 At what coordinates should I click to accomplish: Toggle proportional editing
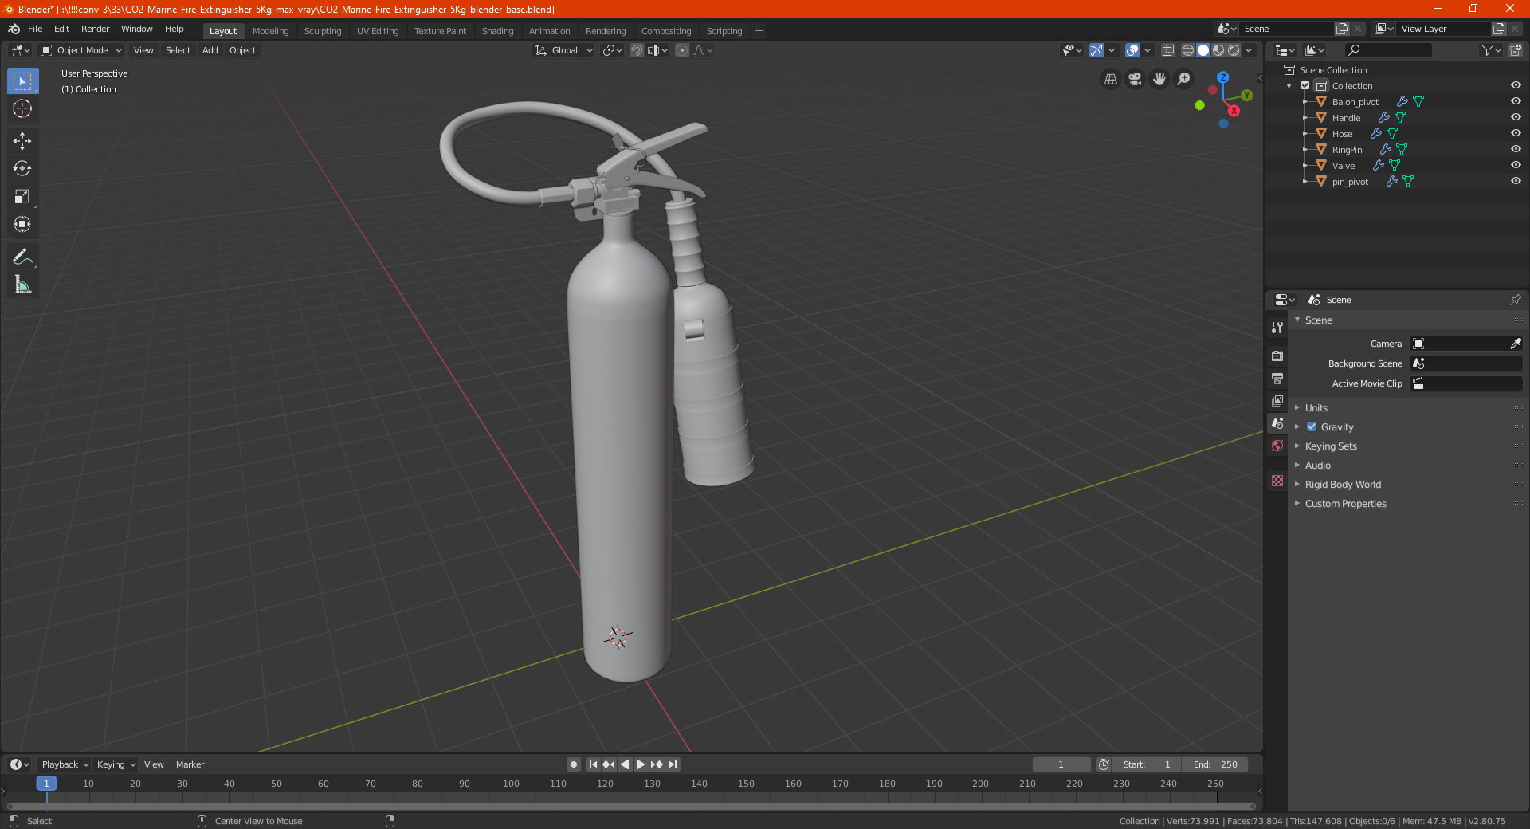click(x=682, y=50)
